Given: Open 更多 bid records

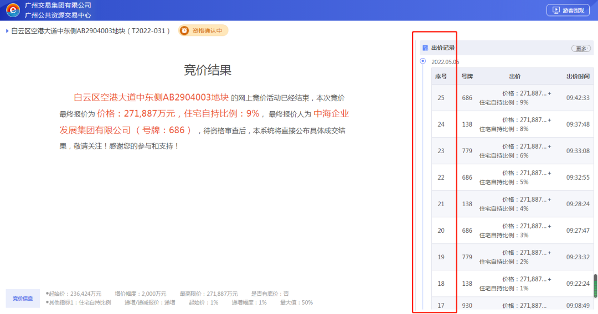Looking at the screenshot, I should click(x=581, y=48).
